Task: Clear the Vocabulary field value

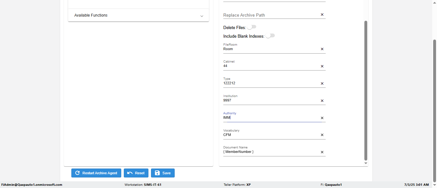Action: pyautogui.click(x=322, y=135)
